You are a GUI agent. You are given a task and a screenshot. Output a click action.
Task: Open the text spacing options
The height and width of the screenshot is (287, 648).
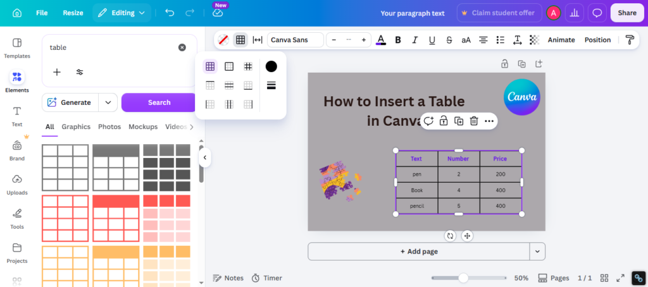(518, 40)
